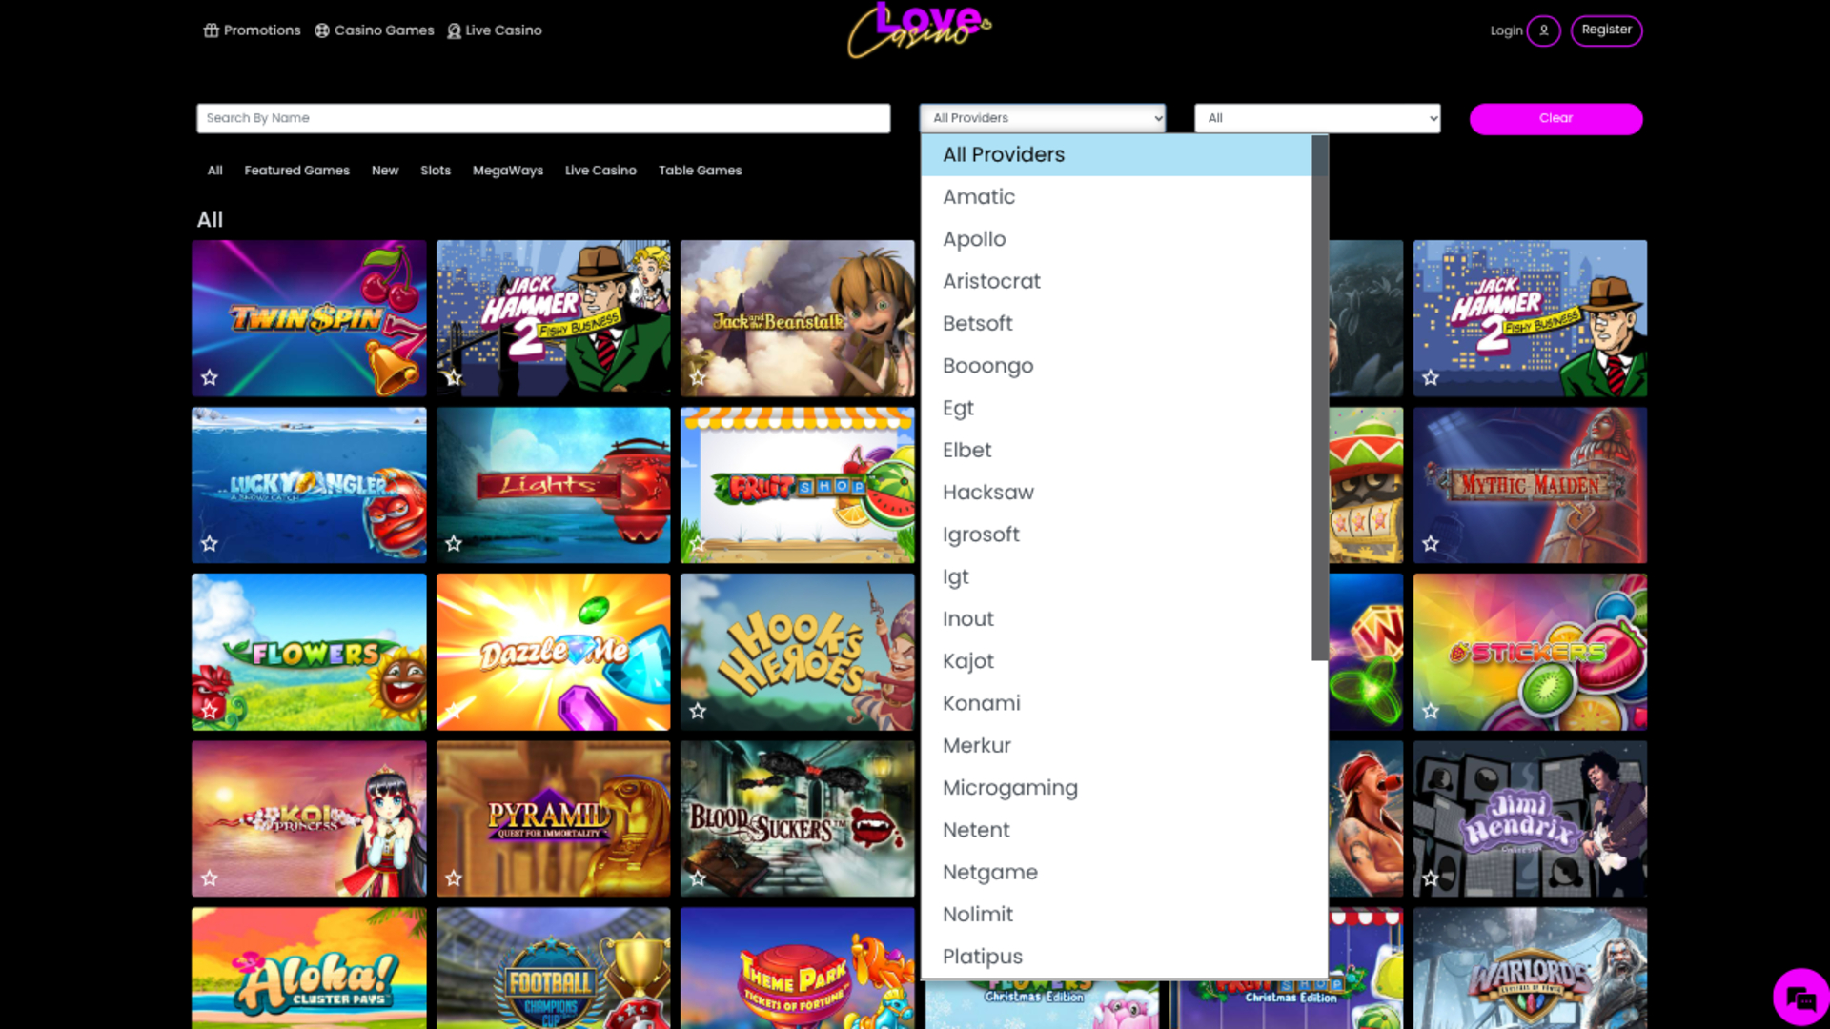
Task: Toggle the star on Blood Suckers tile
Action: pyautogui.click(x=697, y=878)
